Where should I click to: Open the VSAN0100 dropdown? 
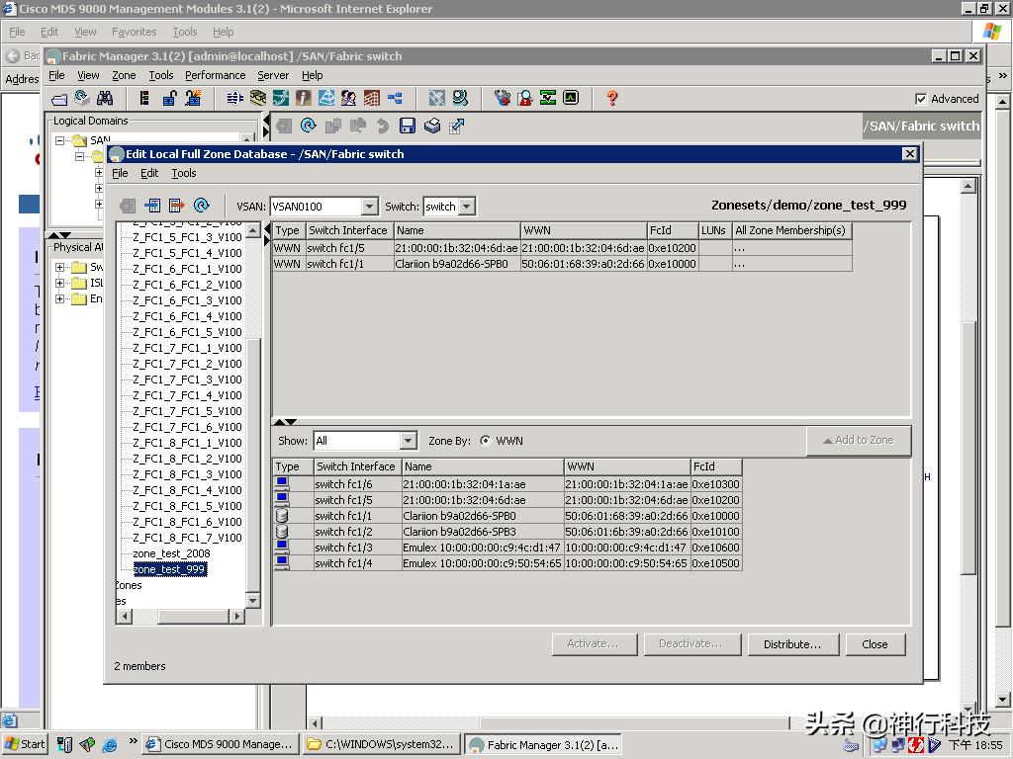(369, 207)
